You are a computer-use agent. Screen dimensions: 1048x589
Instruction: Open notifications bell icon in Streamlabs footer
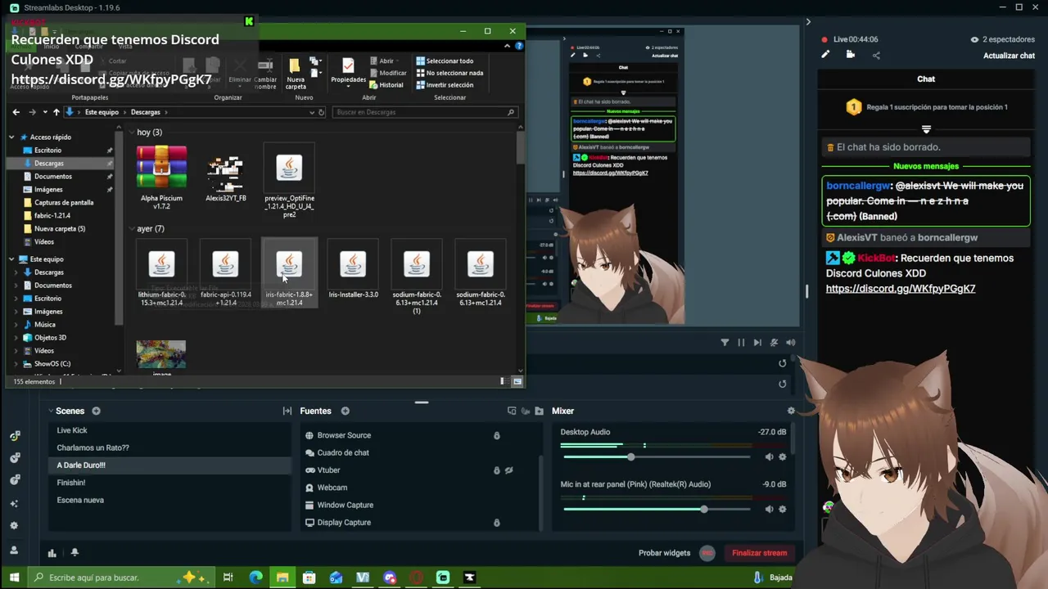(75, 553)
